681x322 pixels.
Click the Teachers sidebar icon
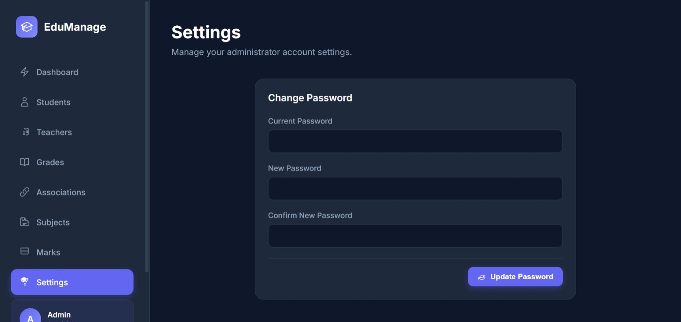[26, 132]
